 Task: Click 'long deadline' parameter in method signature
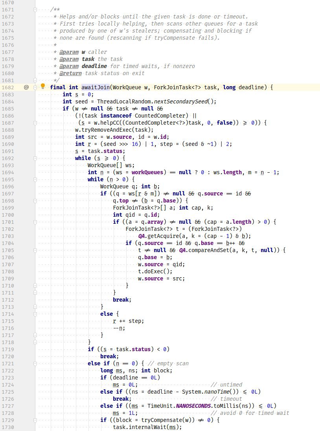click(x=243, y=87)
